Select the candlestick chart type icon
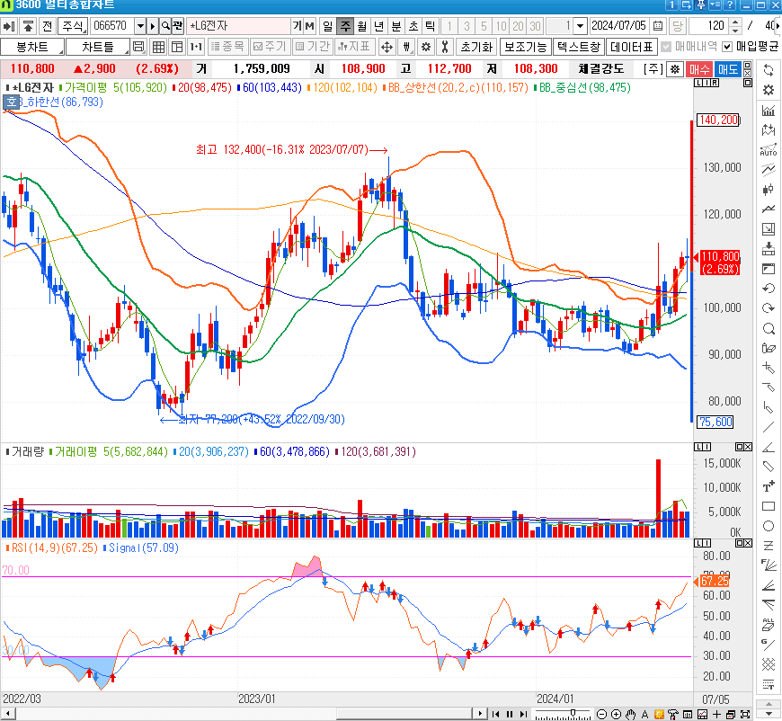The width and height of the screenshot is (782, 721). (x=769, y=190)
